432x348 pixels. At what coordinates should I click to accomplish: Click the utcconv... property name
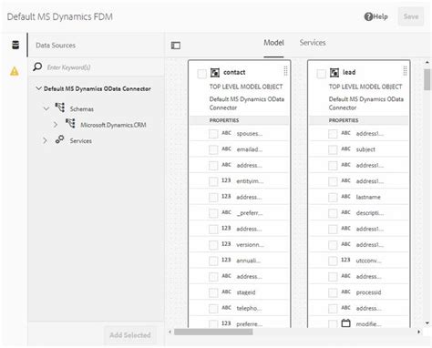(x=369, y=261)
